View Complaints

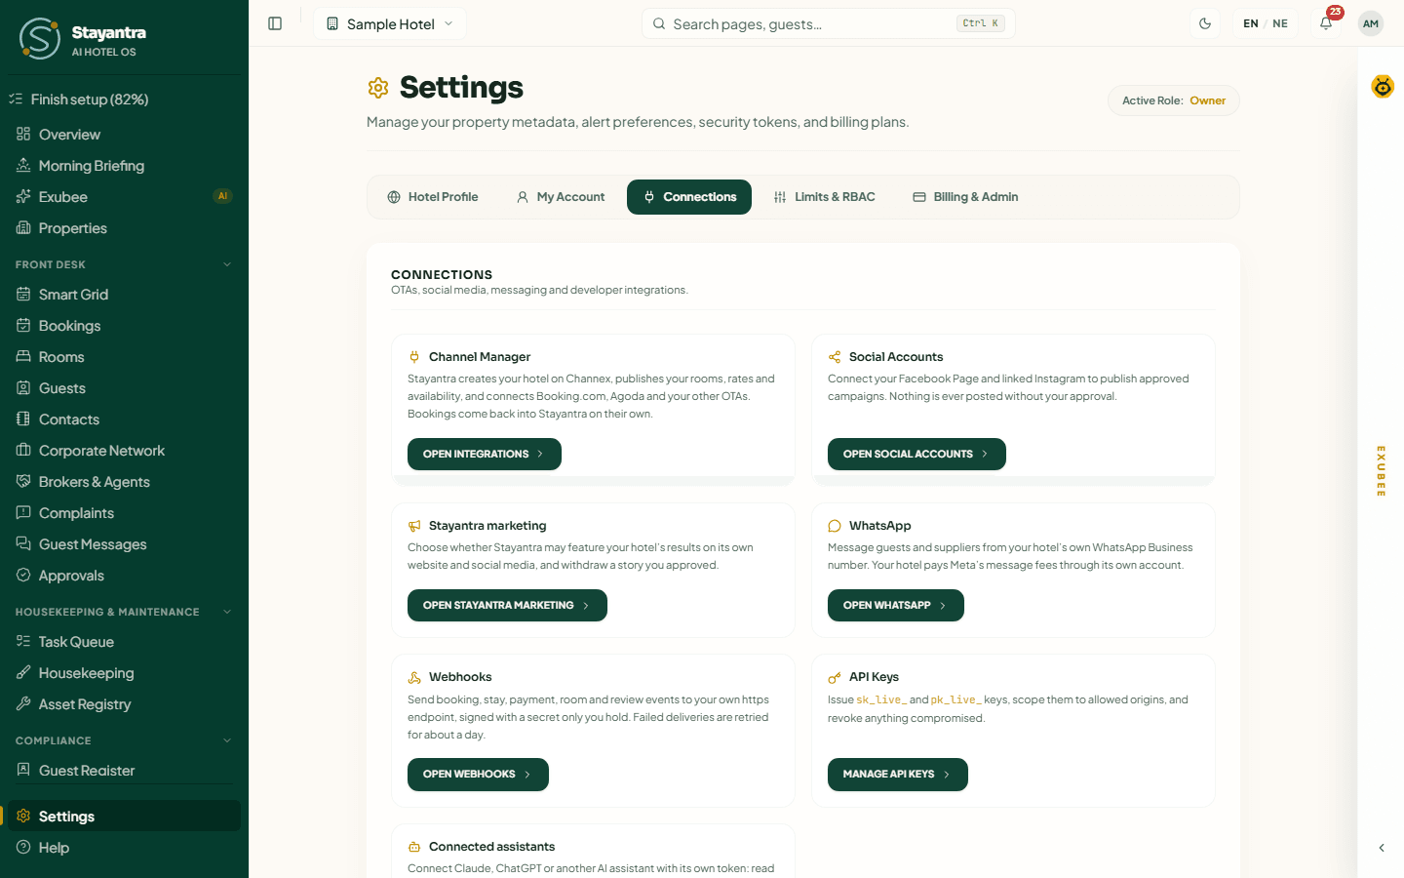(x=124, y=513)
